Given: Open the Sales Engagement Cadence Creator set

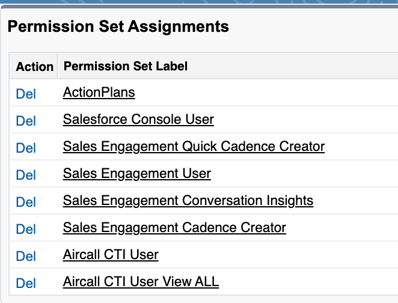Looking at the screenshot, I should pyautogui.click(x=174, y=228).
